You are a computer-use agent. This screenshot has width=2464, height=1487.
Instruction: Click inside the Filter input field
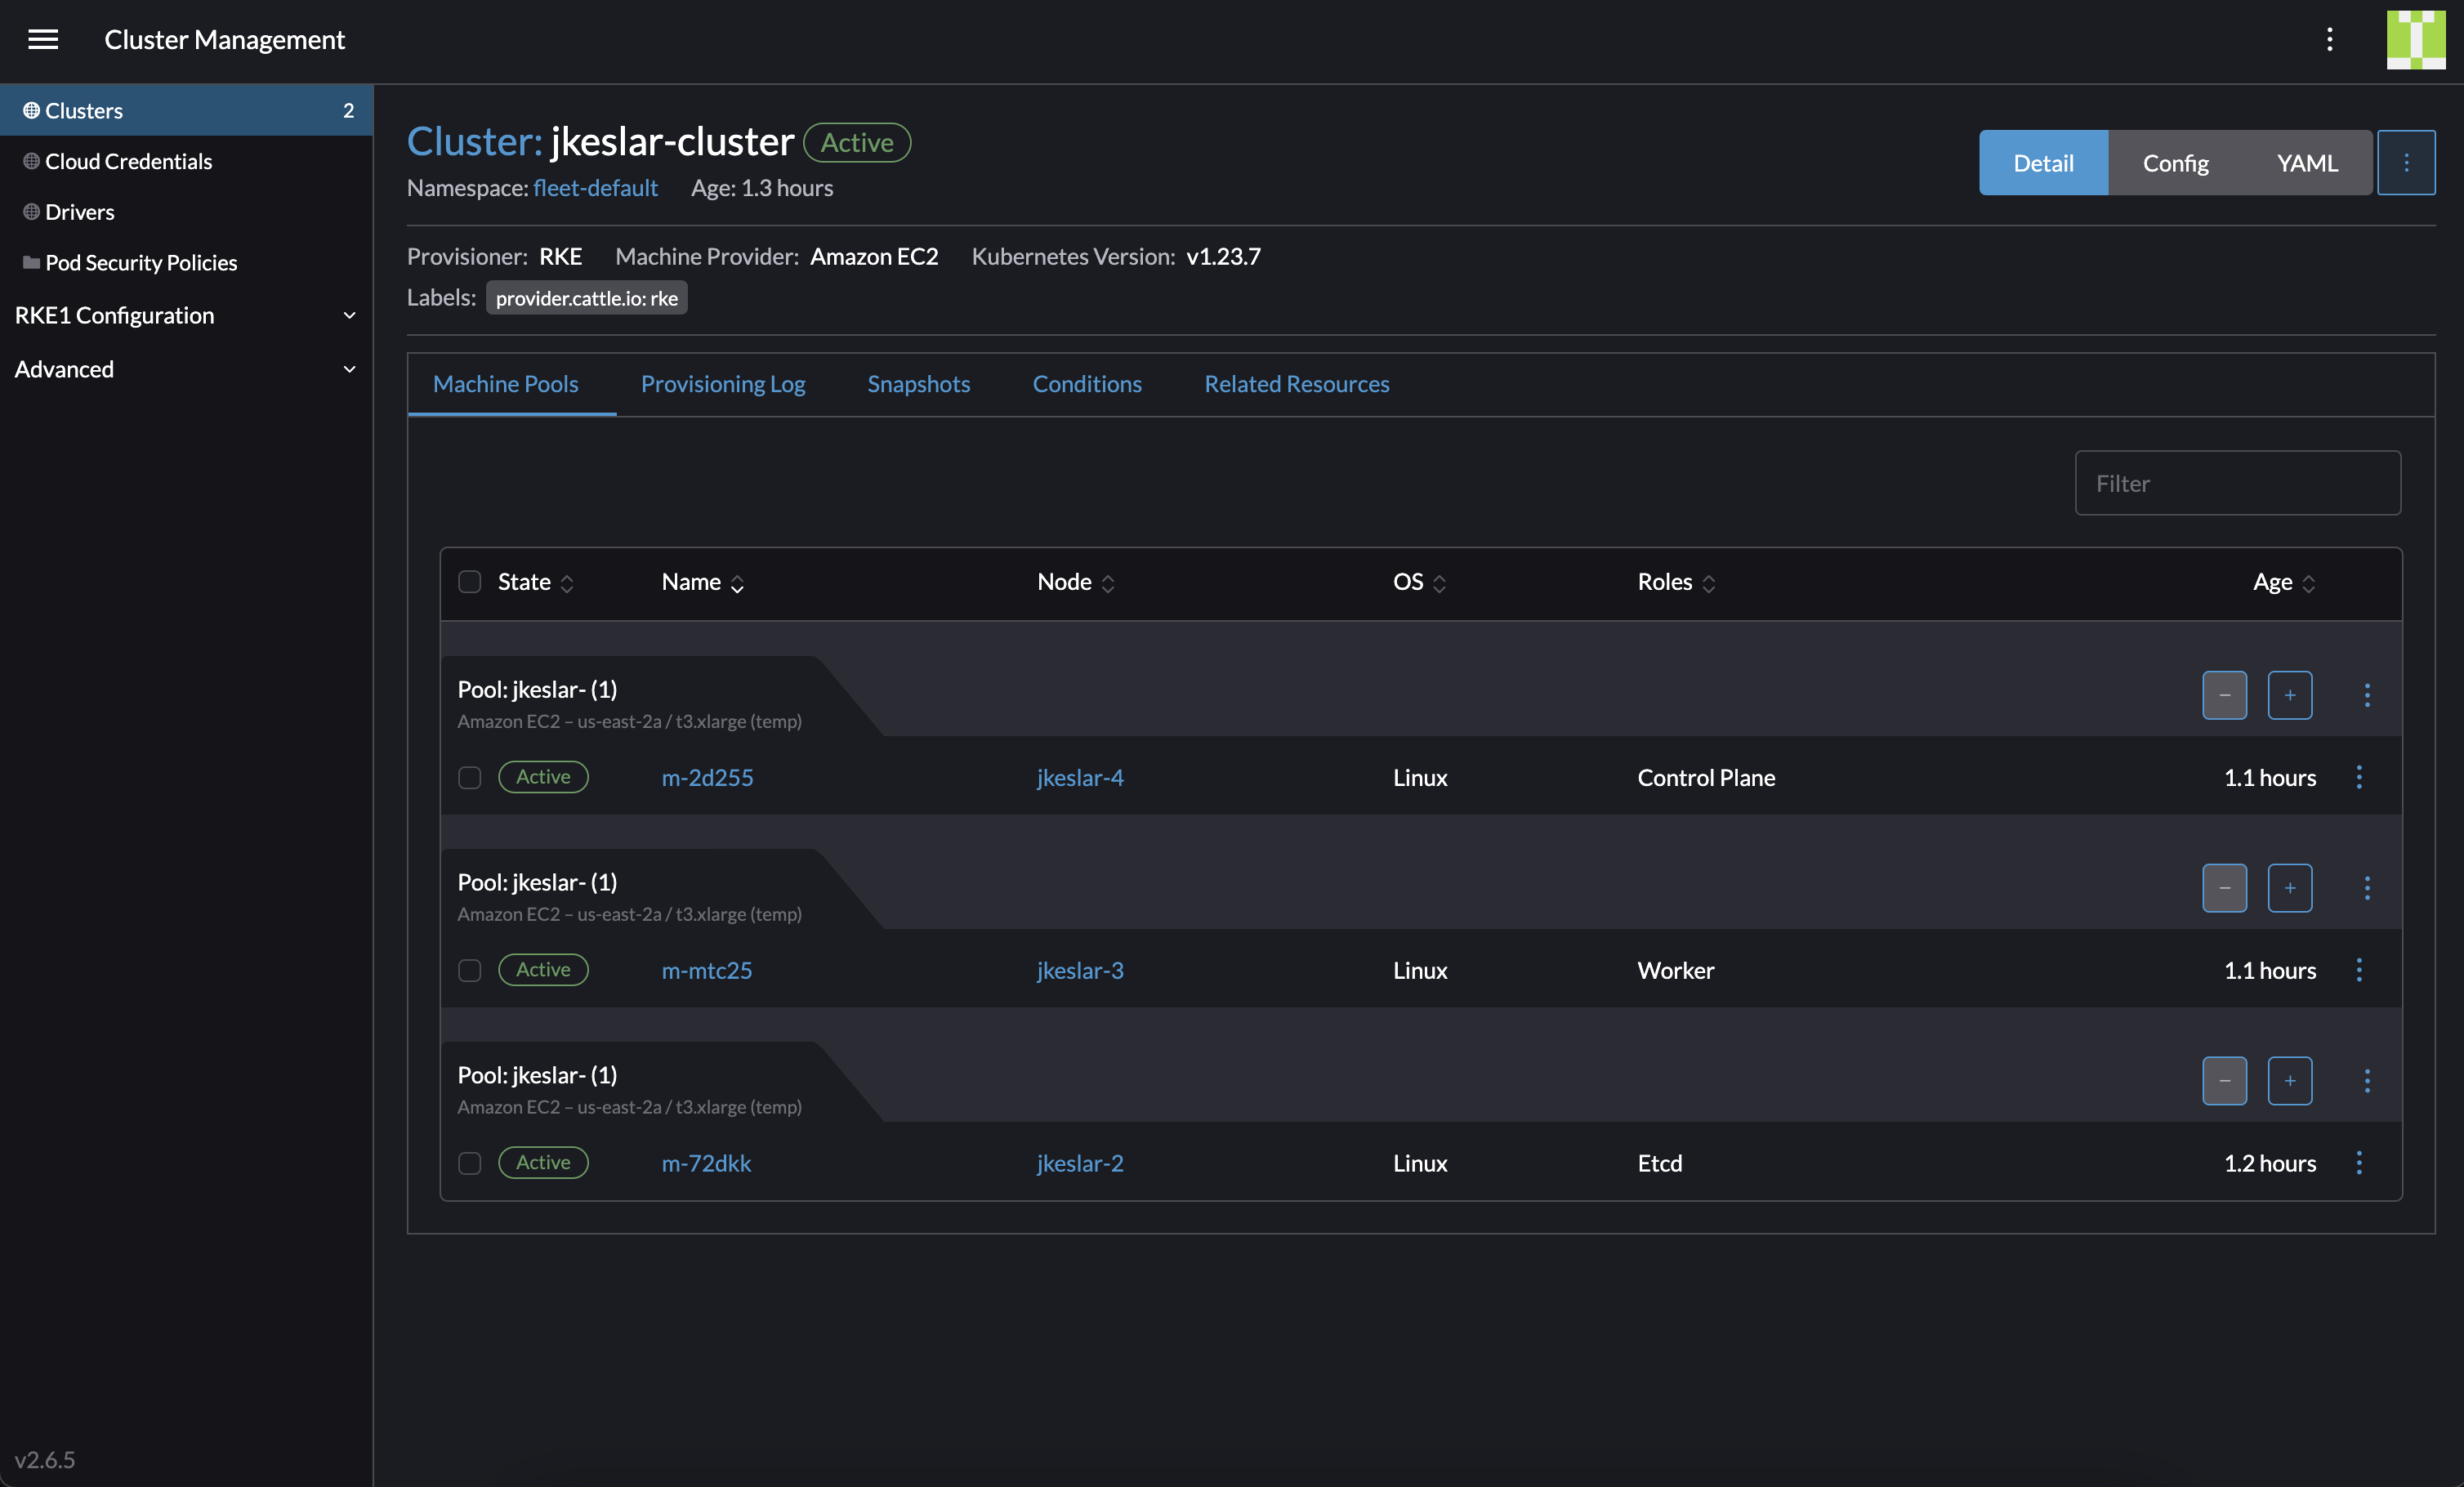2237,483
